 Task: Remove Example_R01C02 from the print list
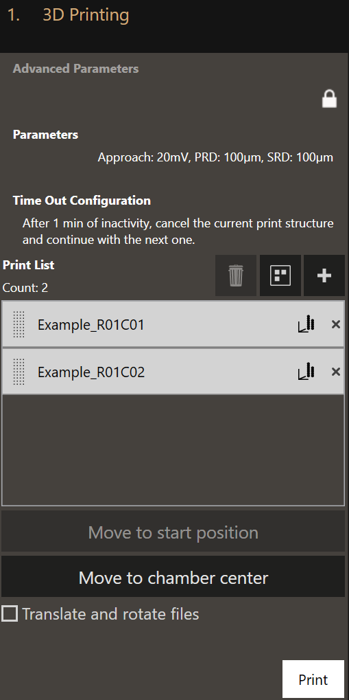click(x=336, y=372)
